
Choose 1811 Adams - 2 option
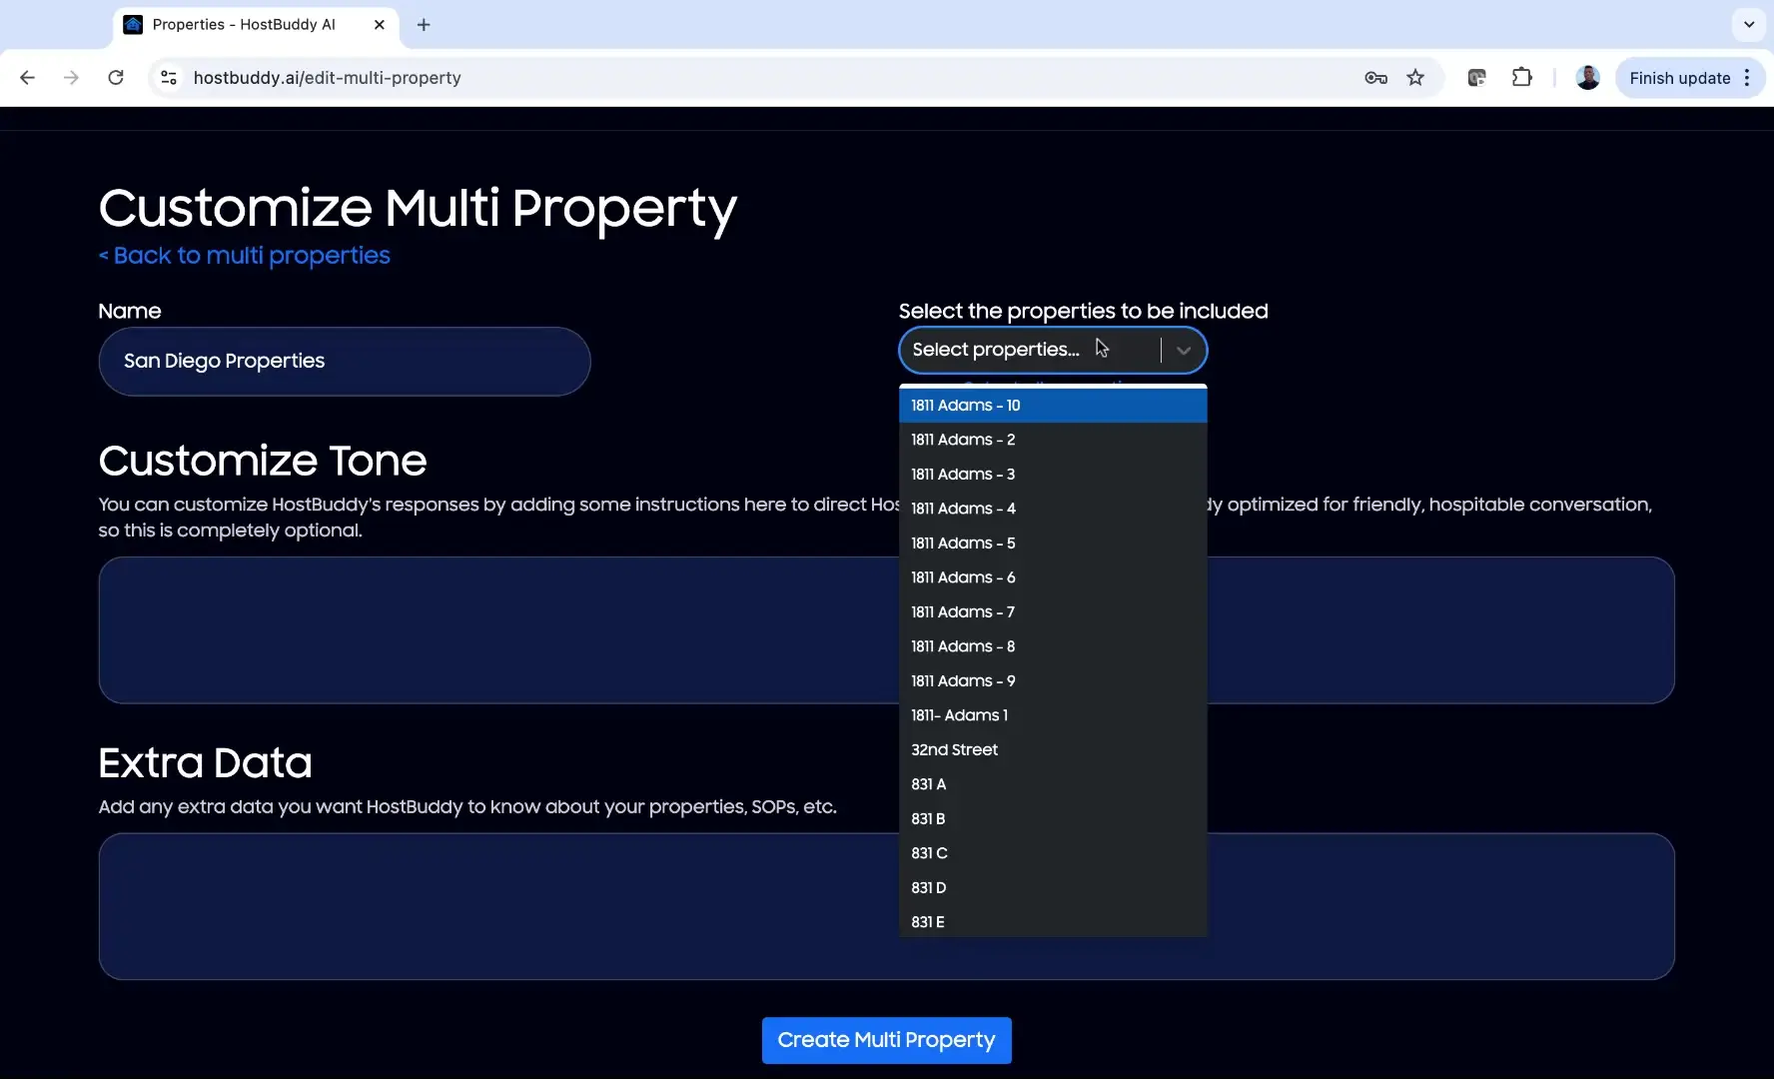(1053, 440)
